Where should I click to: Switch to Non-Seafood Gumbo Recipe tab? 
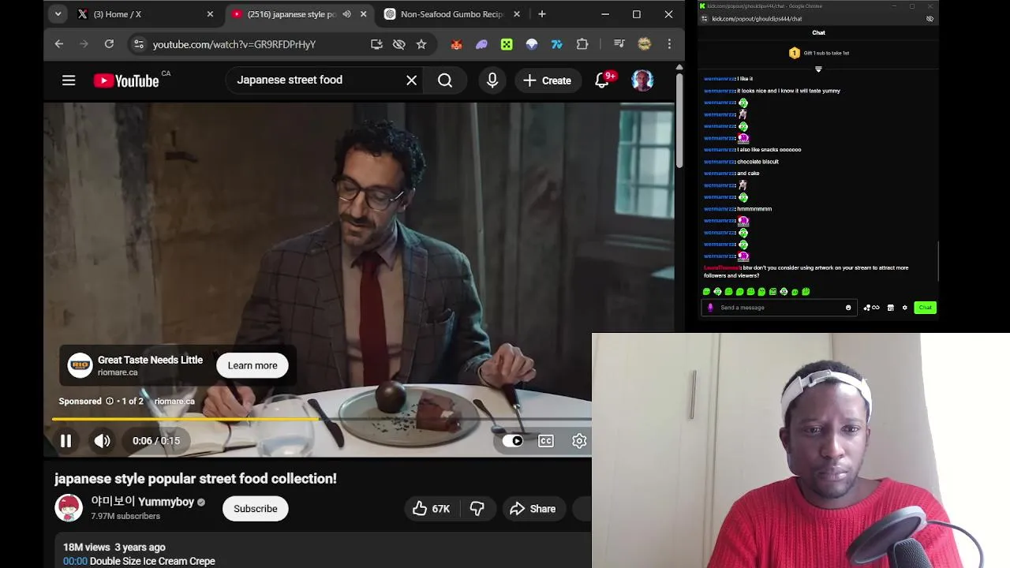click(451, 14)
